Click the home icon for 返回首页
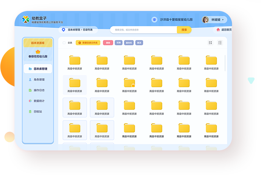The height and width of the screenshot is (175, 261). [x=218, y=29]
